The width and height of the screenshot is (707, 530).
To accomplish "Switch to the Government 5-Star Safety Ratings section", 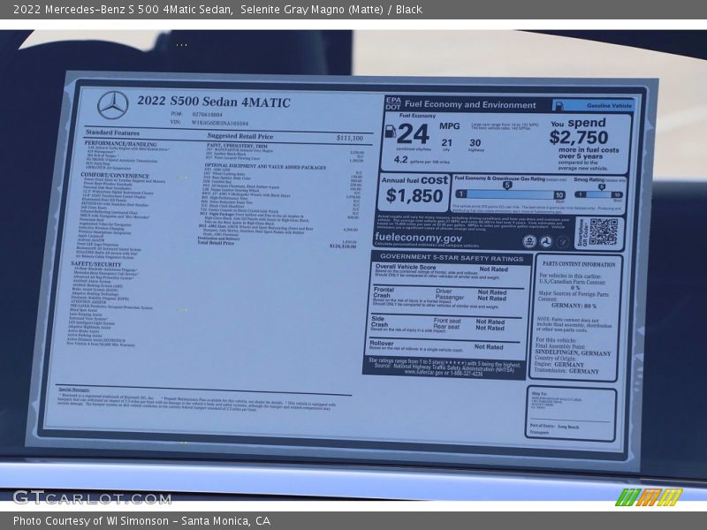I will [x=451, y=256].
